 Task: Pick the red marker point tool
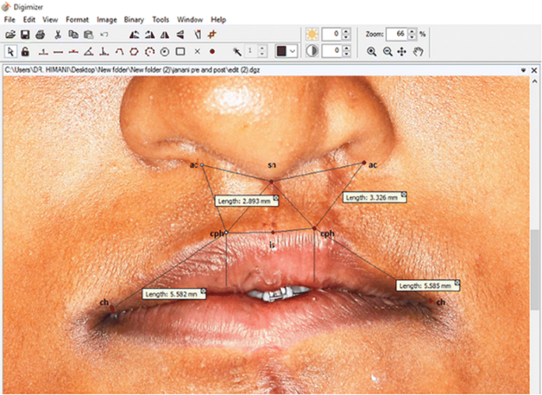point(212,51)
